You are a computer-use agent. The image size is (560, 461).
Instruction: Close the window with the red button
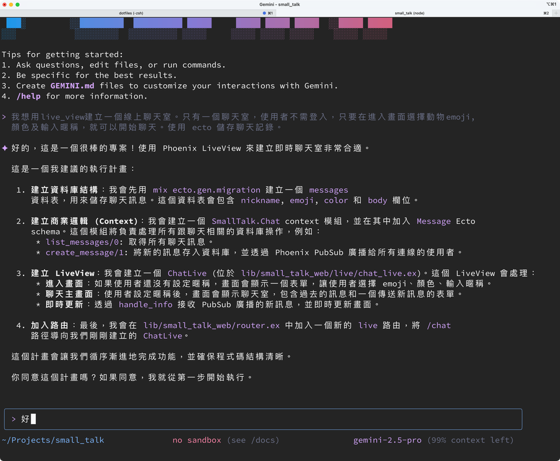4,4
